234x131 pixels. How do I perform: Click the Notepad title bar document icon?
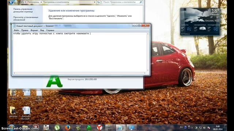click(x=14, y=26)
